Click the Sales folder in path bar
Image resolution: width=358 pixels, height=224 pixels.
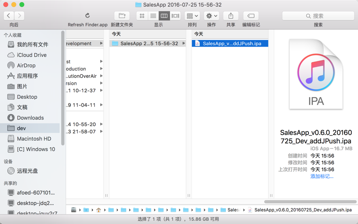(230, 210)
